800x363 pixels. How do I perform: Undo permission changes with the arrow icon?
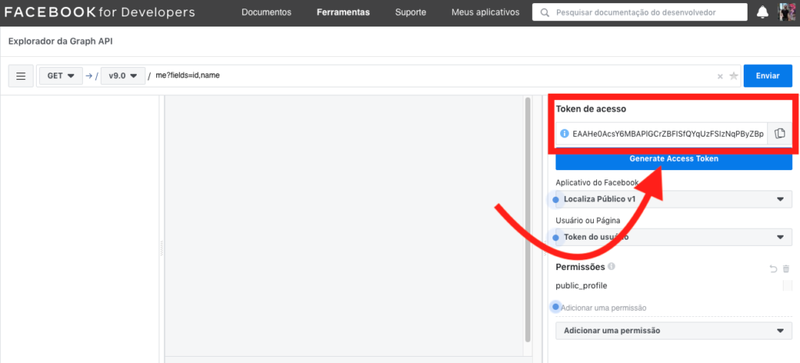(x=773, y=269)
